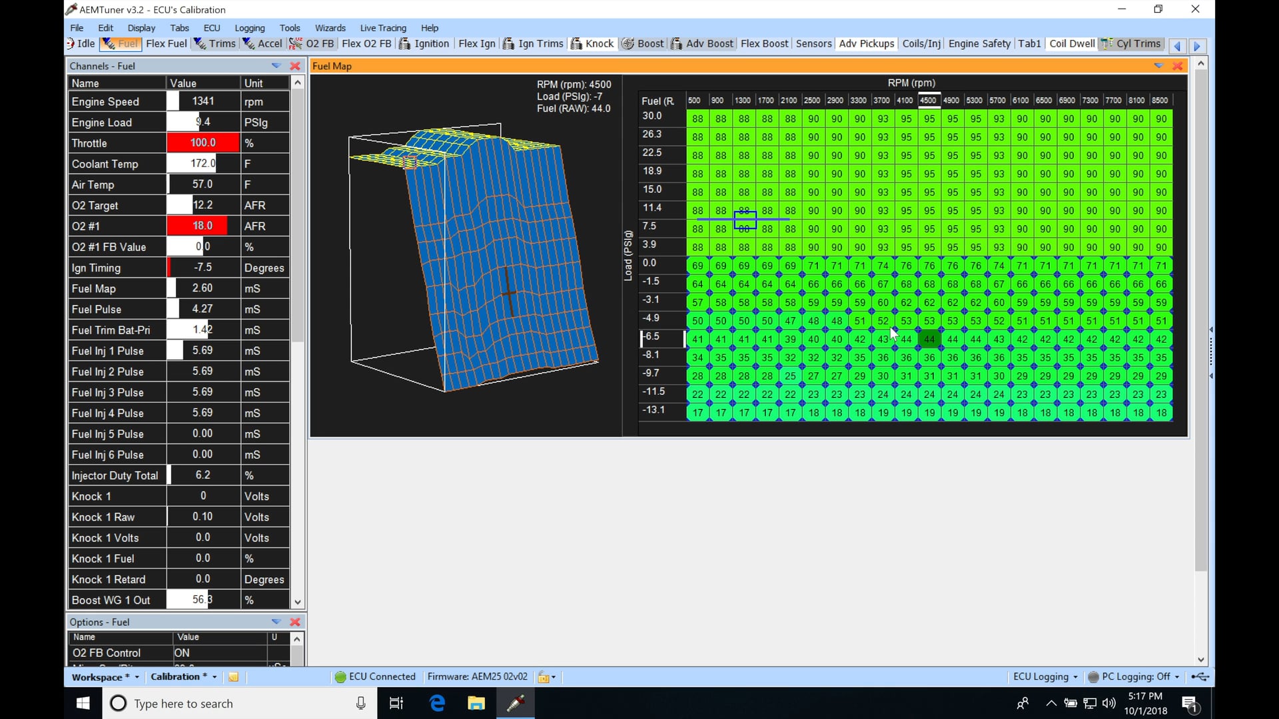1279x719 pixels.
Task: Open the Live Tracing menu
Action: 383,28
